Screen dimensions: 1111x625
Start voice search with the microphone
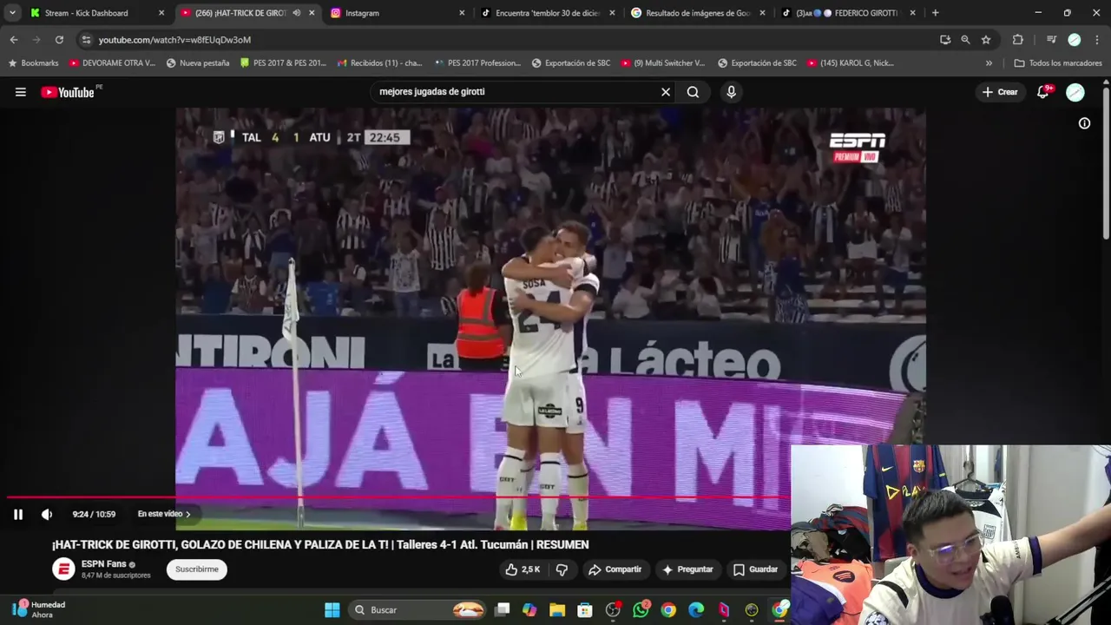coord(731,92)
